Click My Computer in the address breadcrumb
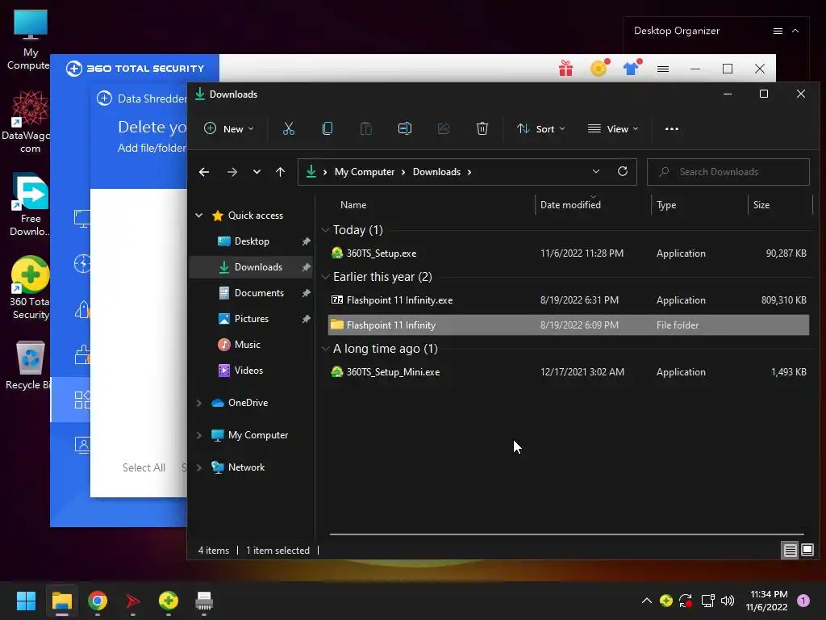 [x=365, y=172]
